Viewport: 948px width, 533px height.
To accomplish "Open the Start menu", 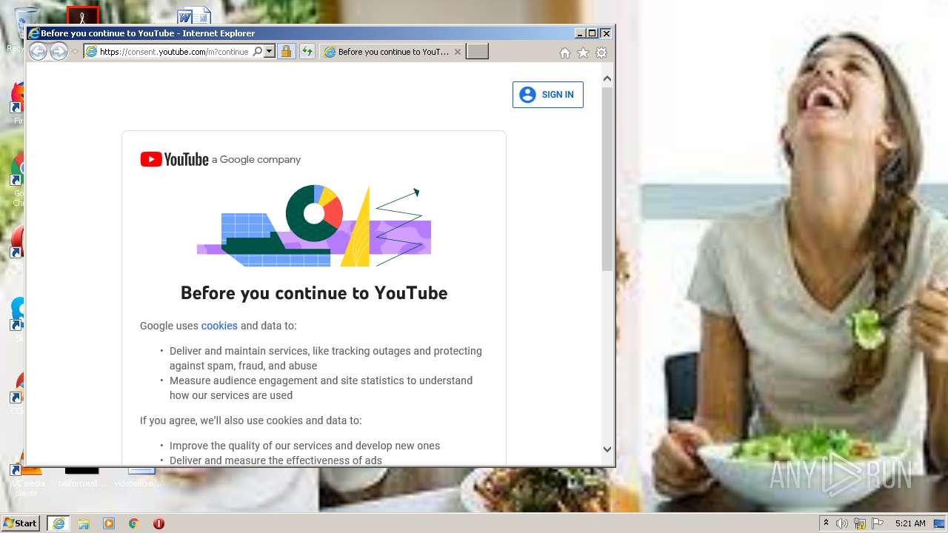I will point(20,523).
